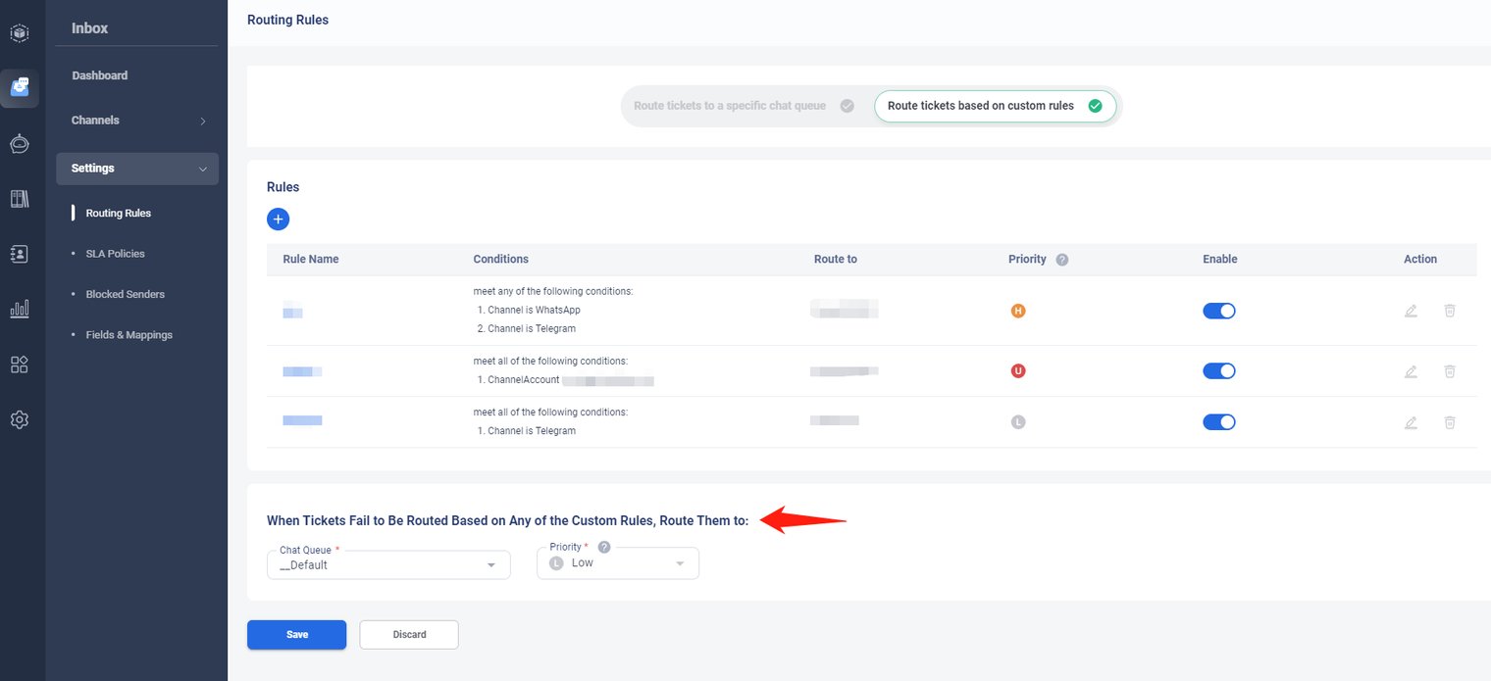Open the bar chart reports icon
1491x681 pixels.
click(20, 309)
